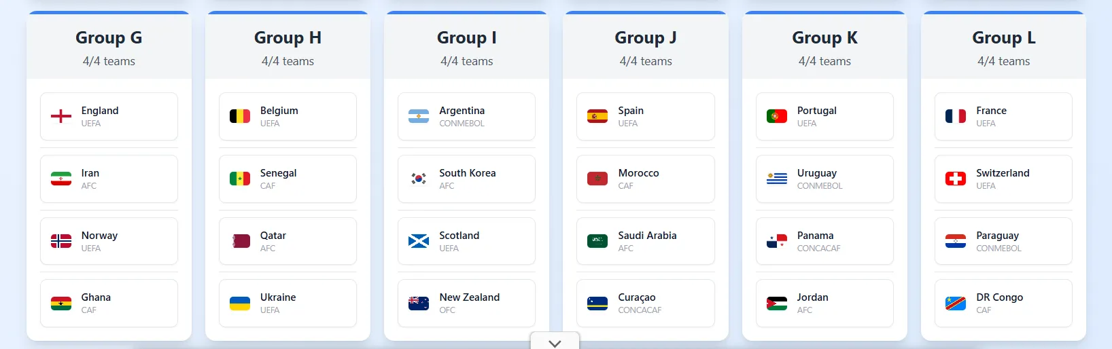Image resolution: width=1112 pixels, height=349 pixels.
Task: Select the Group G header
Action: (x=109, y=38)
